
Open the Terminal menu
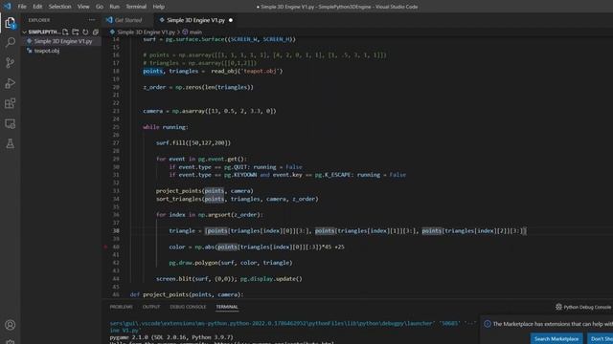pyautogui.click(x=136, y=7)
